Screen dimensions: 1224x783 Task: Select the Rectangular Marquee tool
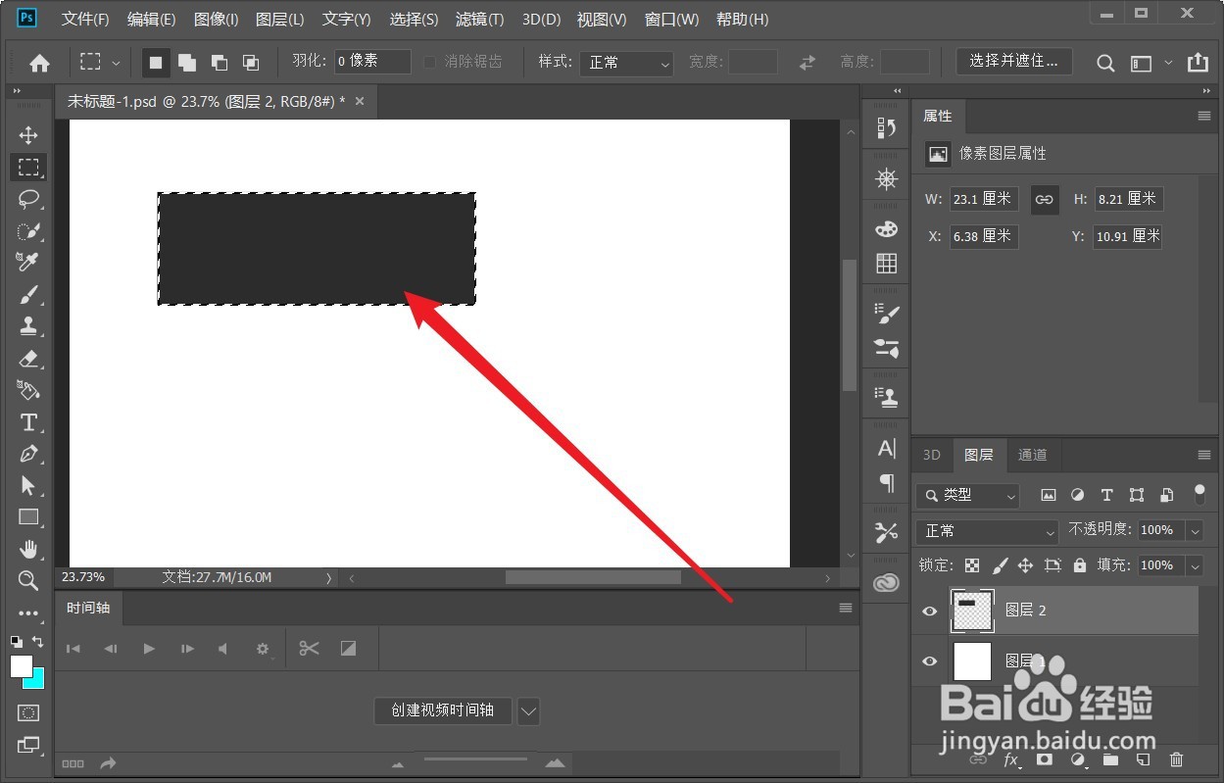28,168
